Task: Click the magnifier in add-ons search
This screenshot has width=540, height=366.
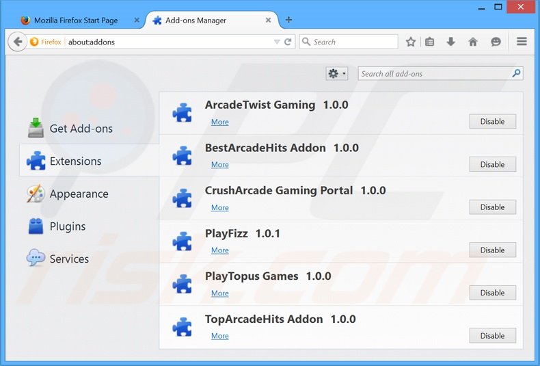Action: pos(516,73)
